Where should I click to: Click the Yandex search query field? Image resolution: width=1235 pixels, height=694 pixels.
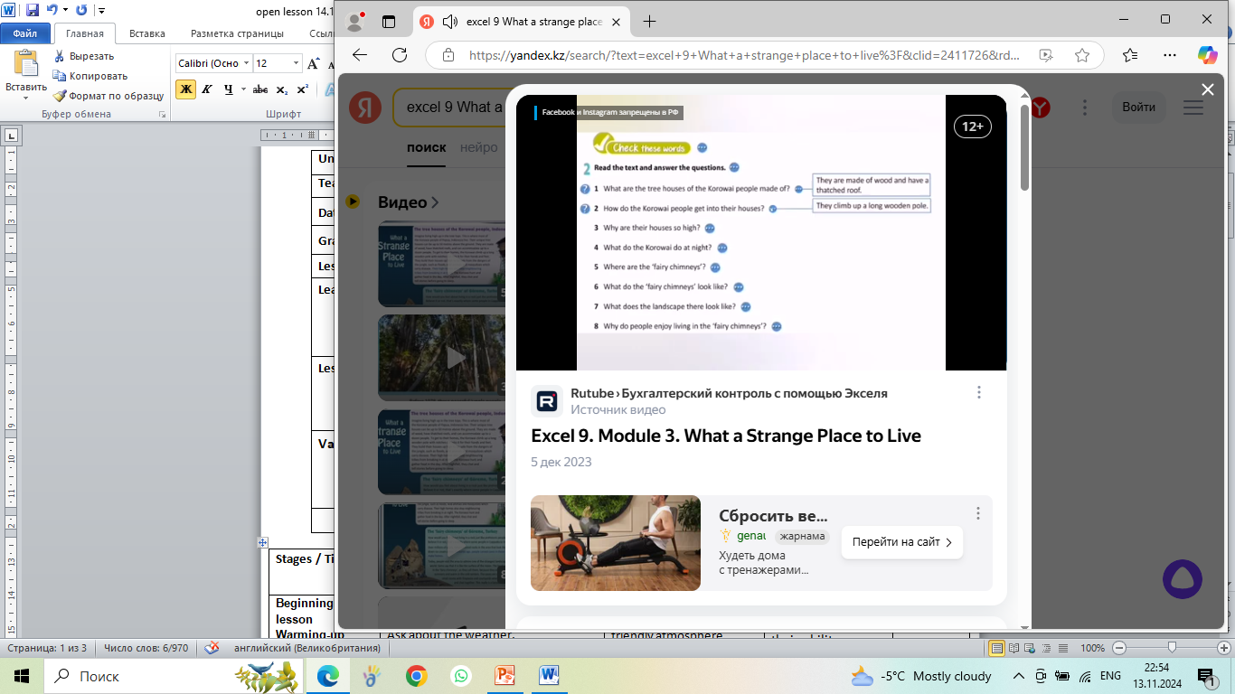point(448,107)
